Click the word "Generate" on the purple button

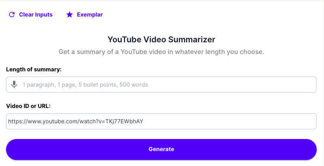(x=161, y=149)
